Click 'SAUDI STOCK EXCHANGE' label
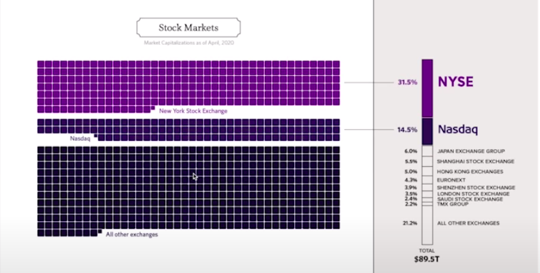Screen dimensions: 540x273 (470, 199)
